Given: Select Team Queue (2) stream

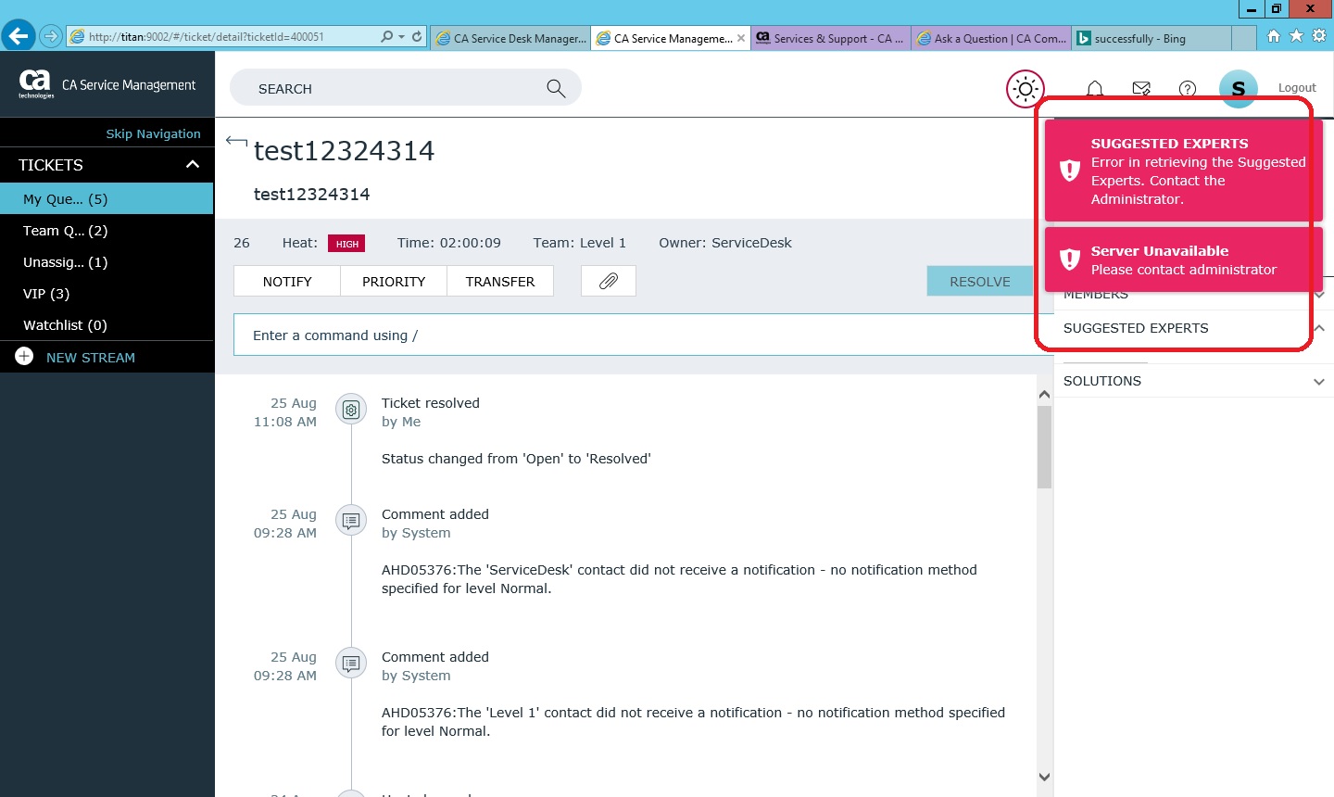Looking at the screenshot, I should 107,230.
